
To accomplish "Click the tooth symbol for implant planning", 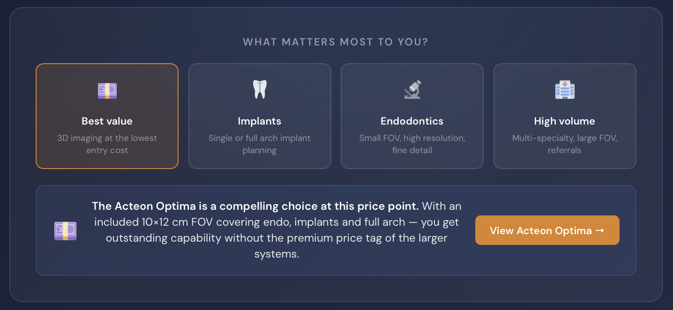I will [260, 90].
